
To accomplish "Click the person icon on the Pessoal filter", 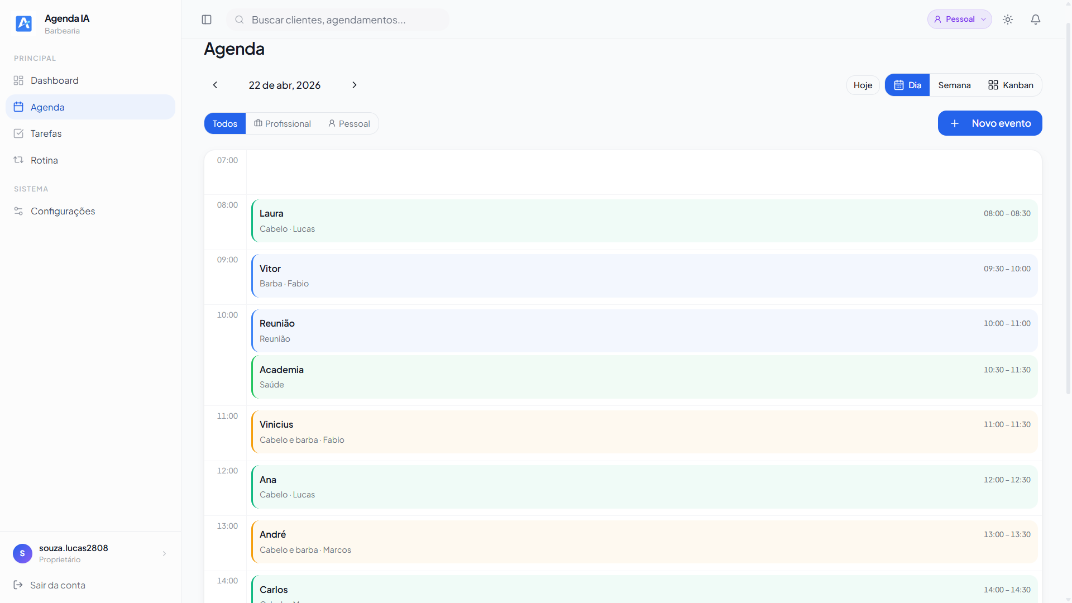I will click(332, 123).
